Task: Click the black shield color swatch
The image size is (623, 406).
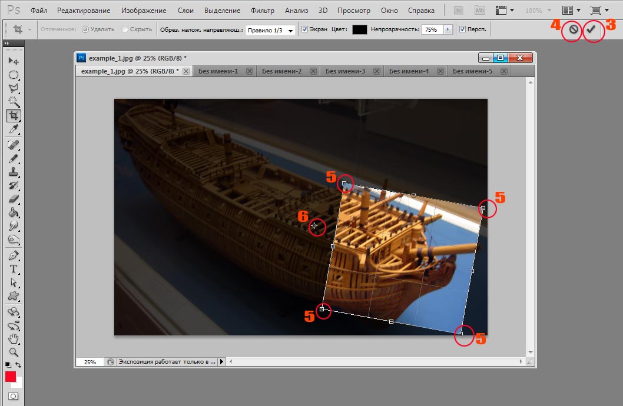Action: 359,29
